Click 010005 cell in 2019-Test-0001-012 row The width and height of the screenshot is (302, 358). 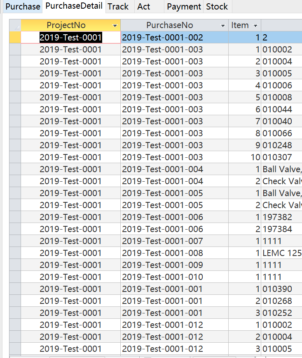click(x=281, y=349)
